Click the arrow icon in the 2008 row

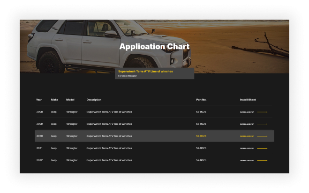coord(262,112)
